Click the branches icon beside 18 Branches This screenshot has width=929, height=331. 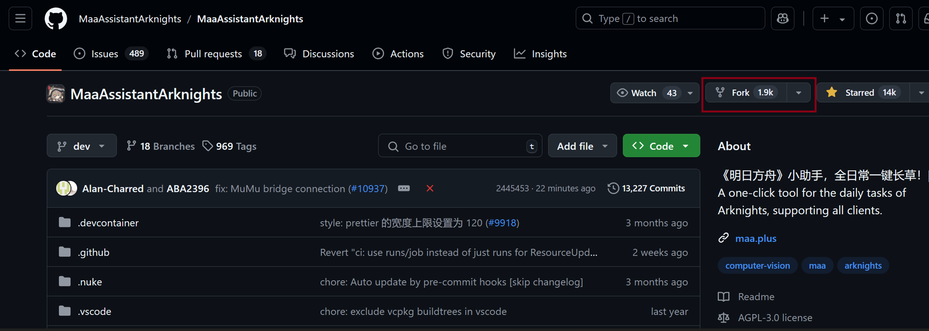[x=131, y=146]
